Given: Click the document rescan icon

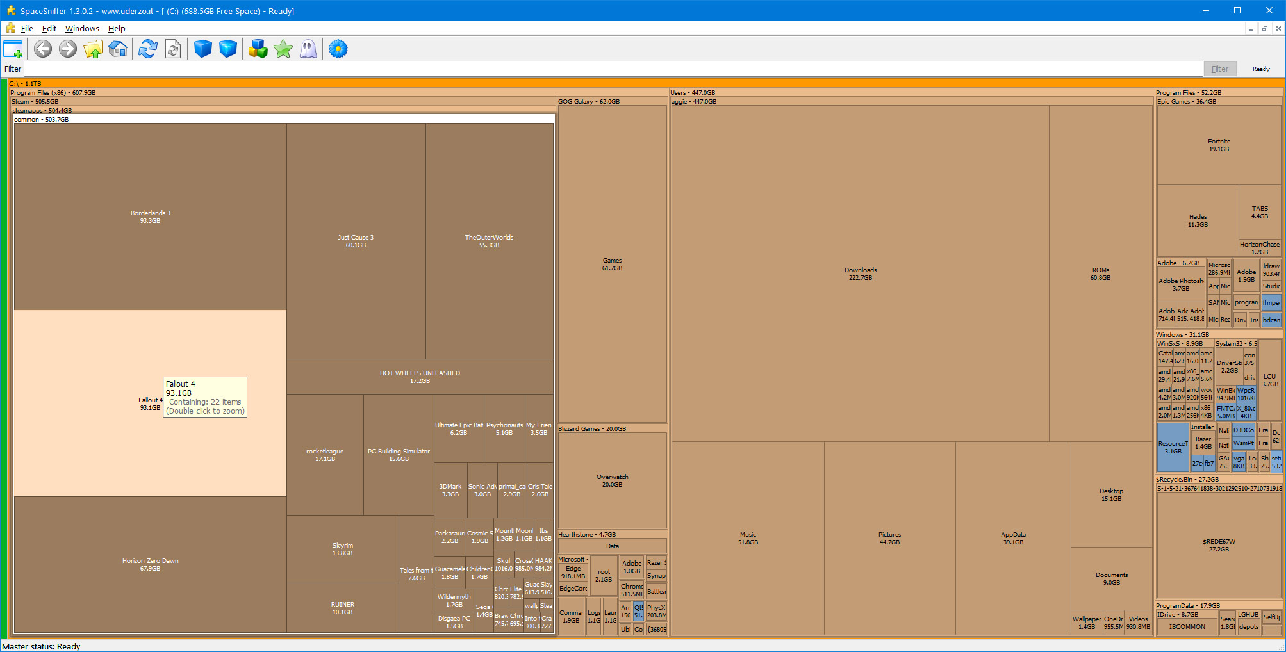Looking at the screenshot, I should pos(173,49).
